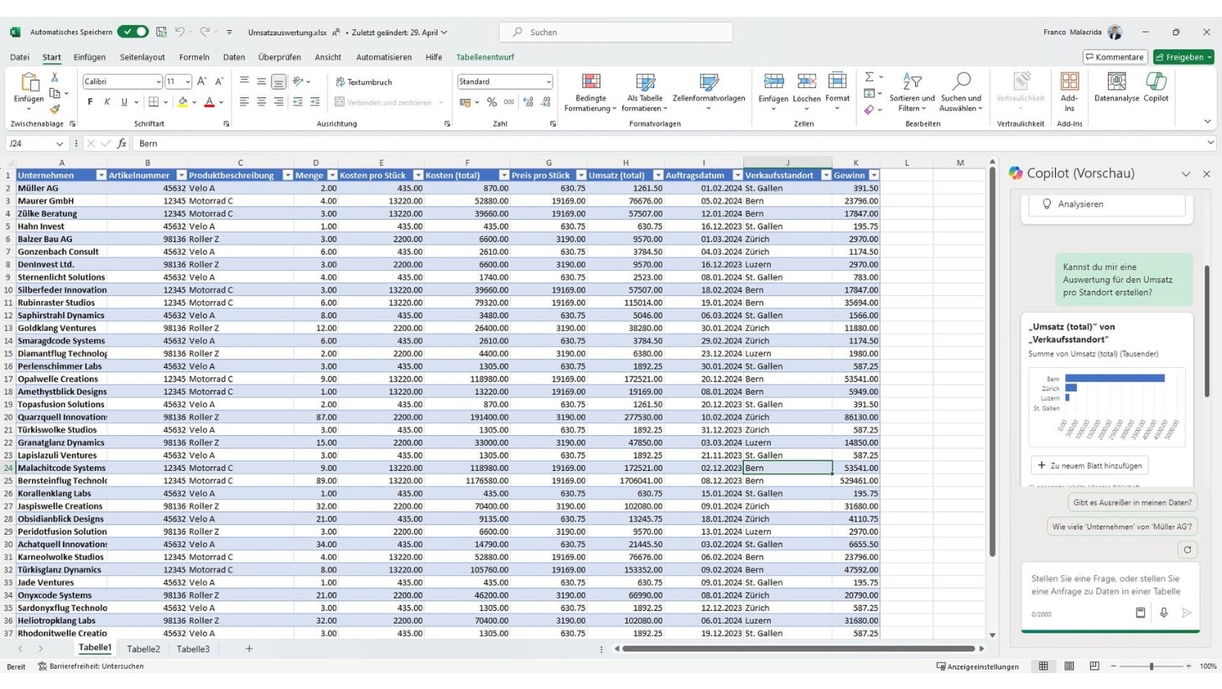Click the Search box in title bar
The height and width of the screenshot is (689, 1222).
point(616,32)
